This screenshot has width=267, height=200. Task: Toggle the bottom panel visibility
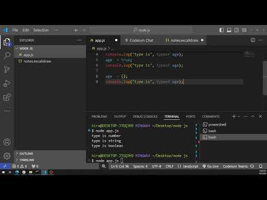(229, 30)
